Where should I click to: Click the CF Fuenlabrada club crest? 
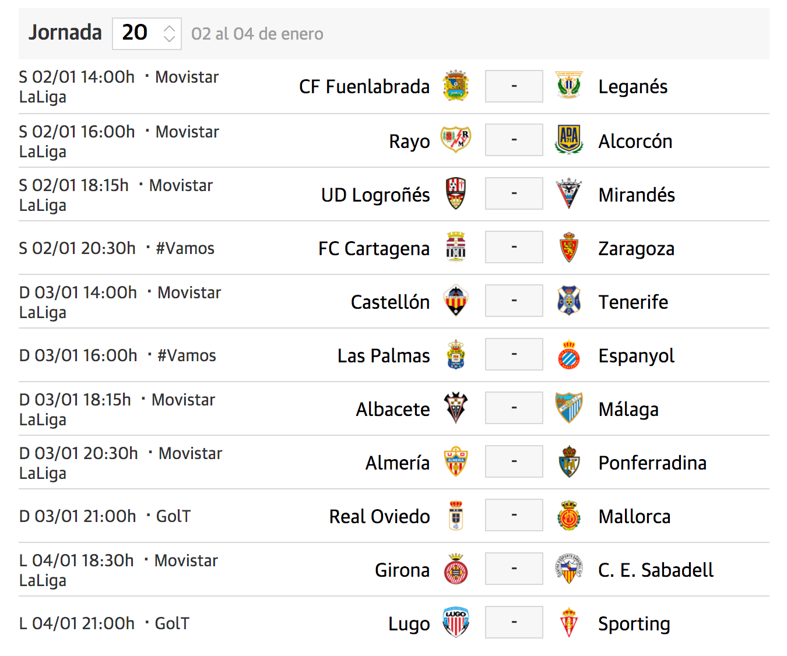(456, 86)
